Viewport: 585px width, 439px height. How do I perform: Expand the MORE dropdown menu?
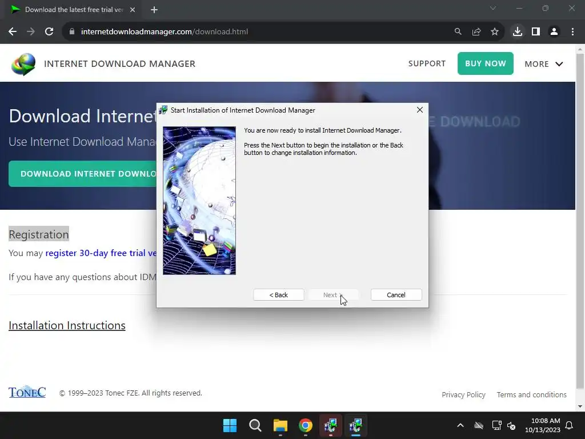544,64
